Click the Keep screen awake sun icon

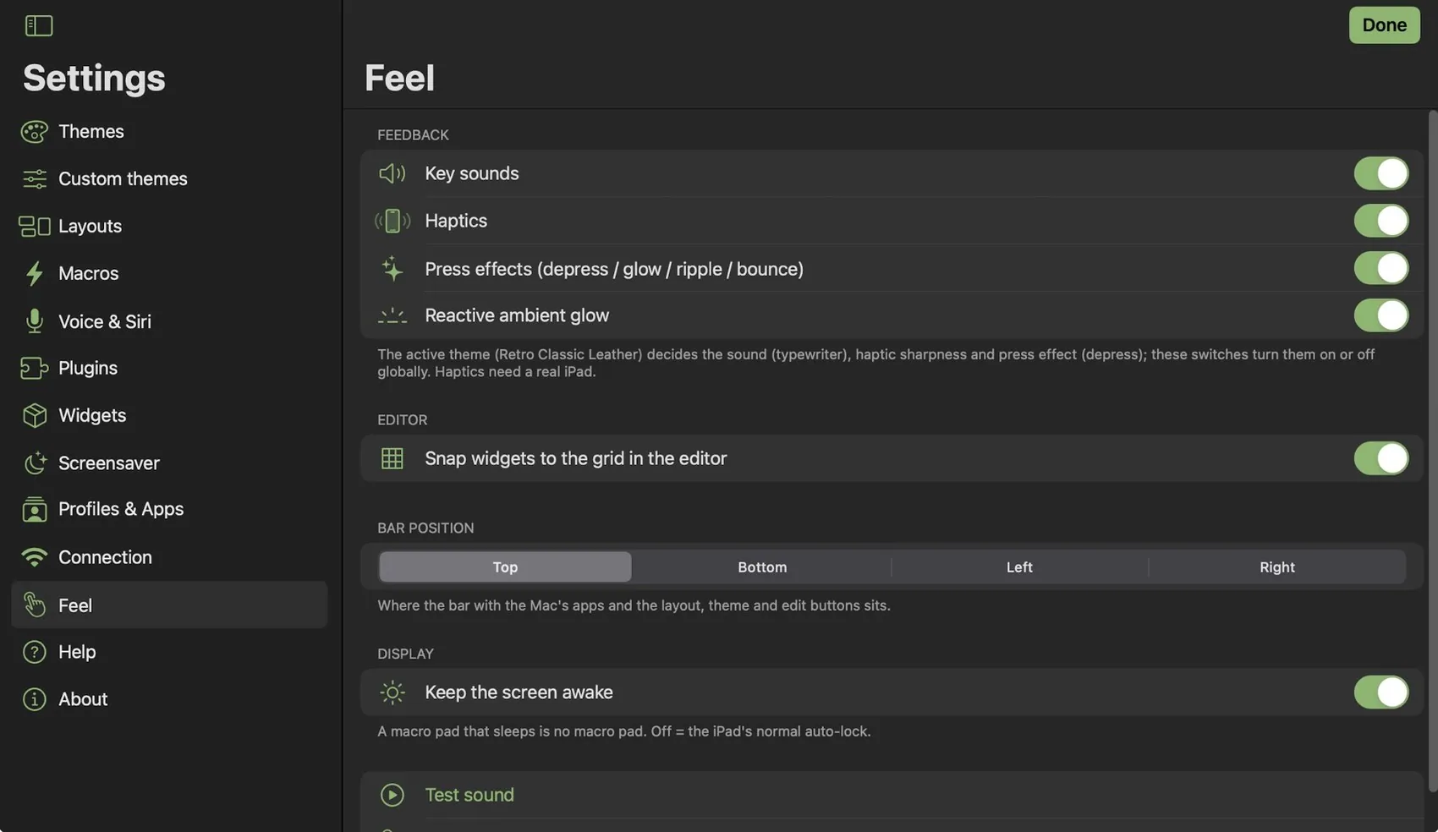392,692
